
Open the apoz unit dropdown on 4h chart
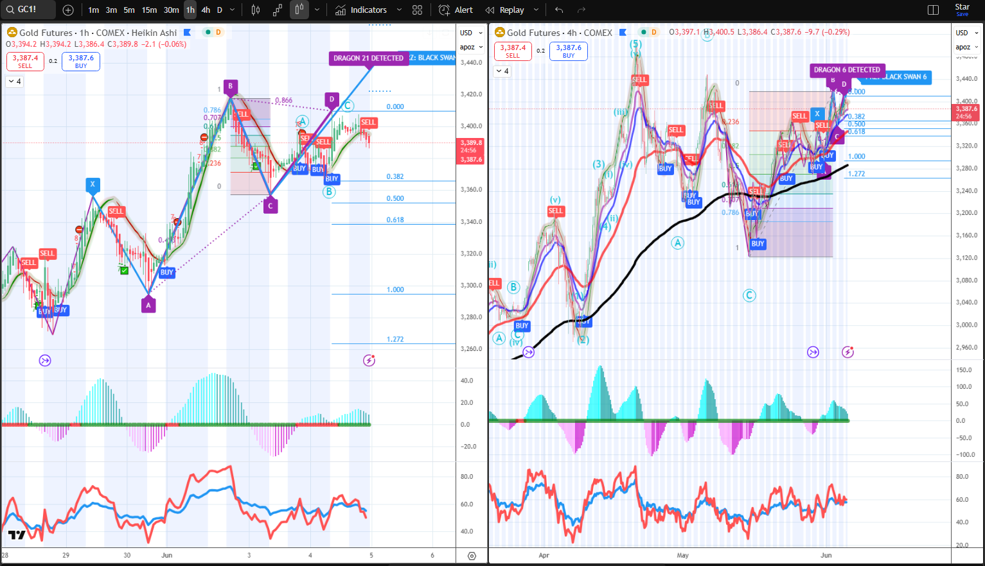(967, 47)
